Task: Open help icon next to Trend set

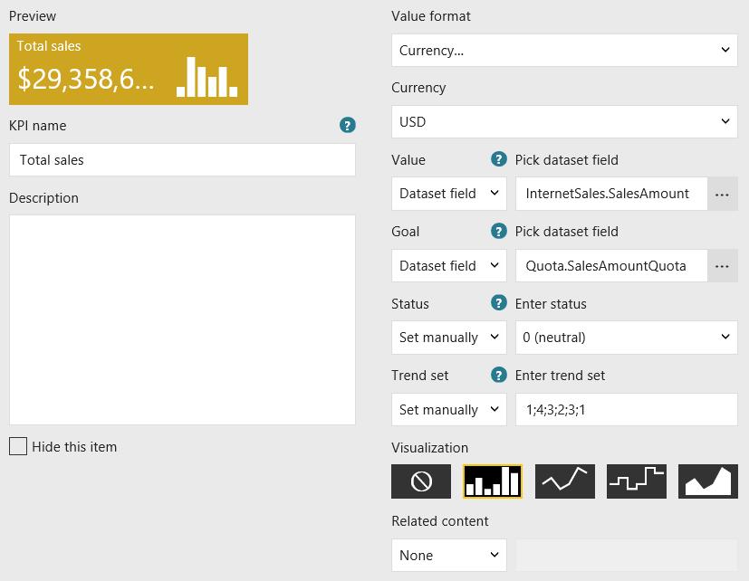Action: 499,375
